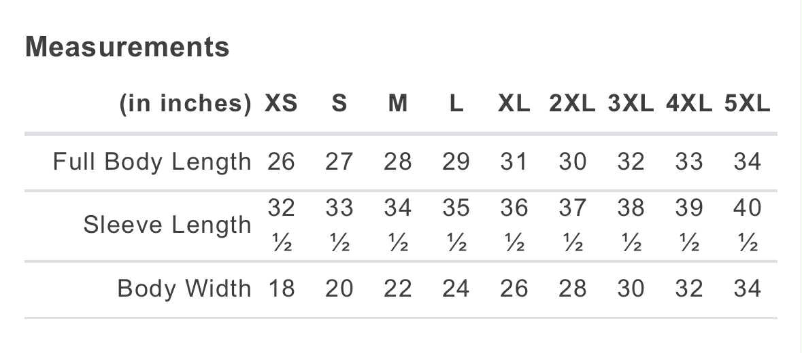The image size is (802, 353).
Task: Click the Body Width row label
Action: pyautogui.click(x=184, y=289)
